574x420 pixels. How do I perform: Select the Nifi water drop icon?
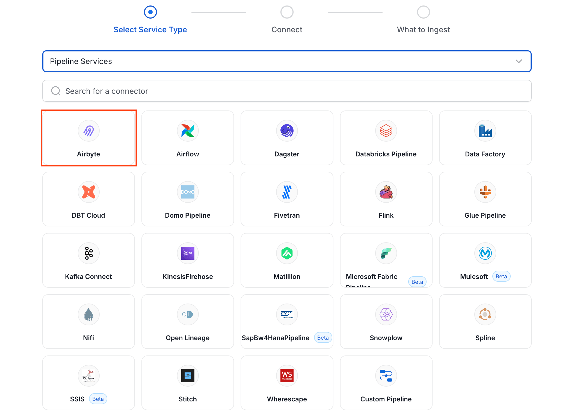(88, 314)
